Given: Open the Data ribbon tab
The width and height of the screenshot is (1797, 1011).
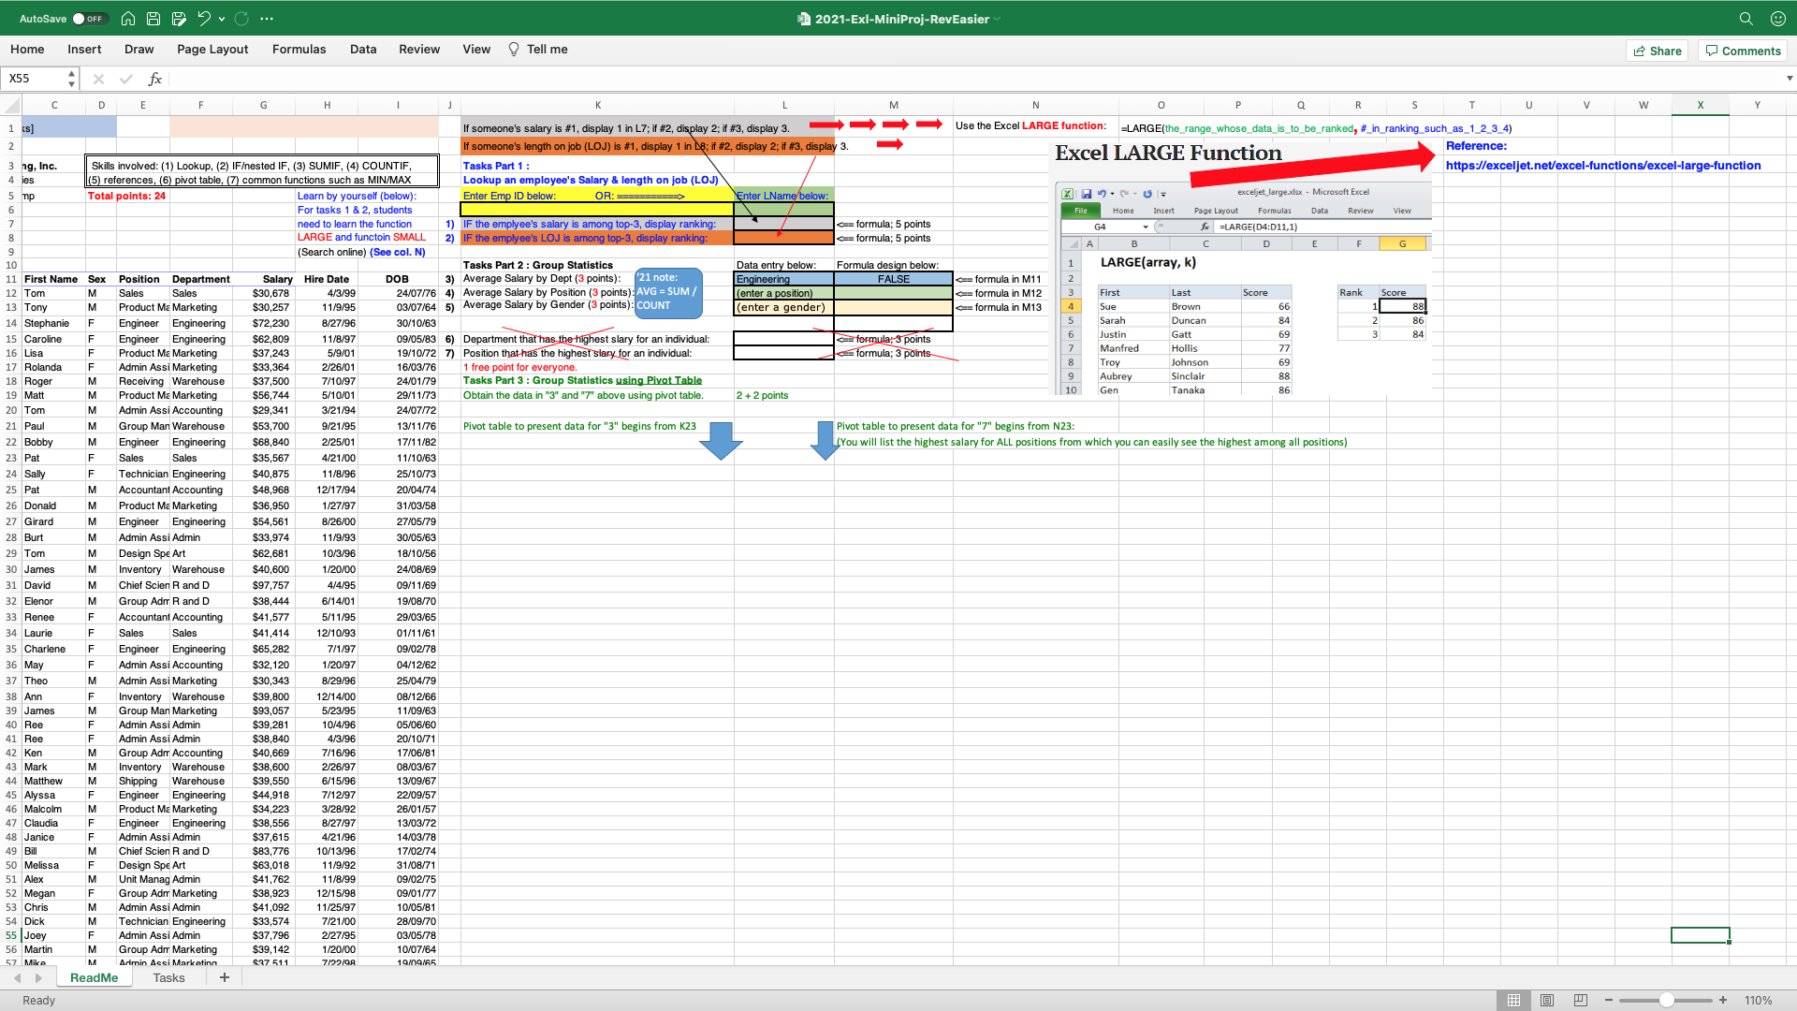Looking at the screenshot, I should pyautogui.click(x=363, y=50).
